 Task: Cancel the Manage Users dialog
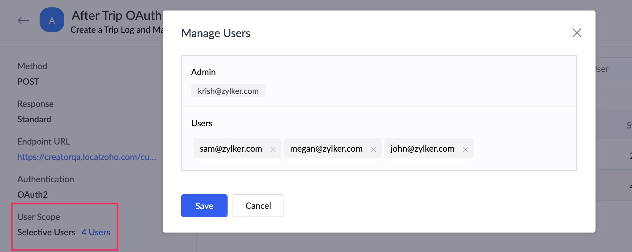(x=258, y=206)
